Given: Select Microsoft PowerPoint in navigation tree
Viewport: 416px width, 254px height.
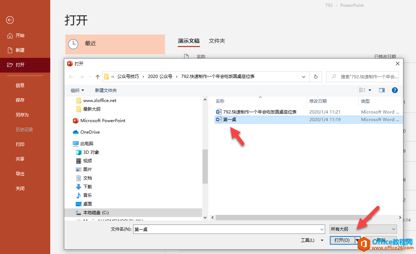Looking at the screenshot, I should (x=103, y=121).
